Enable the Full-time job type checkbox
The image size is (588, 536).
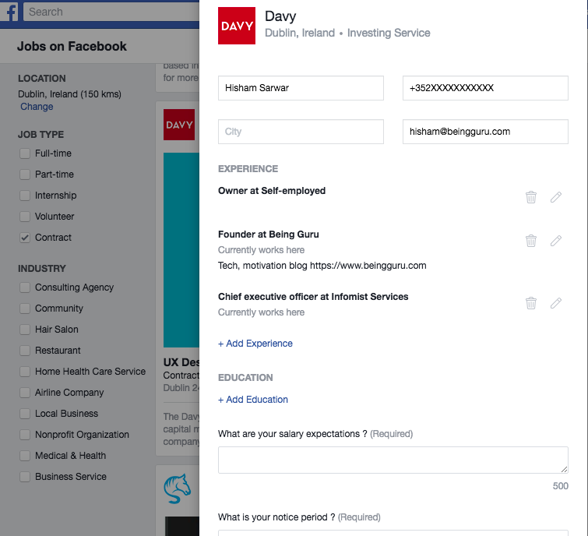[x=25, y=153]
